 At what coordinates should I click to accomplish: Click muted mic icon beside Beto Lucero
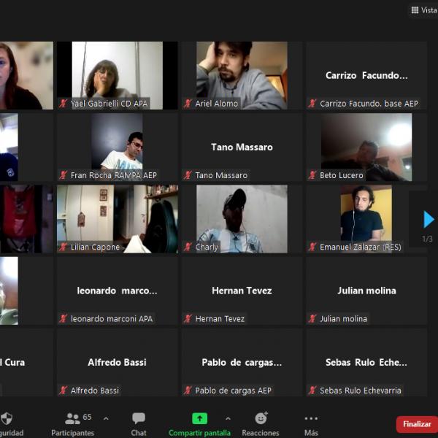312,175
